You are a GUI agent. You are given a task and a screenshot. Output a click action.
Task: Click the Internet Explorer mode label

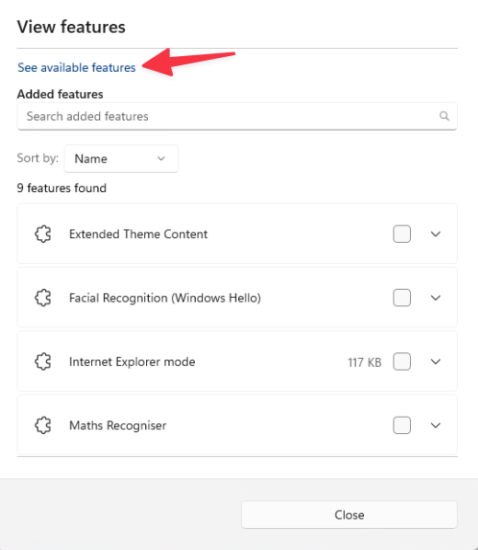click(x=131, y=361)
